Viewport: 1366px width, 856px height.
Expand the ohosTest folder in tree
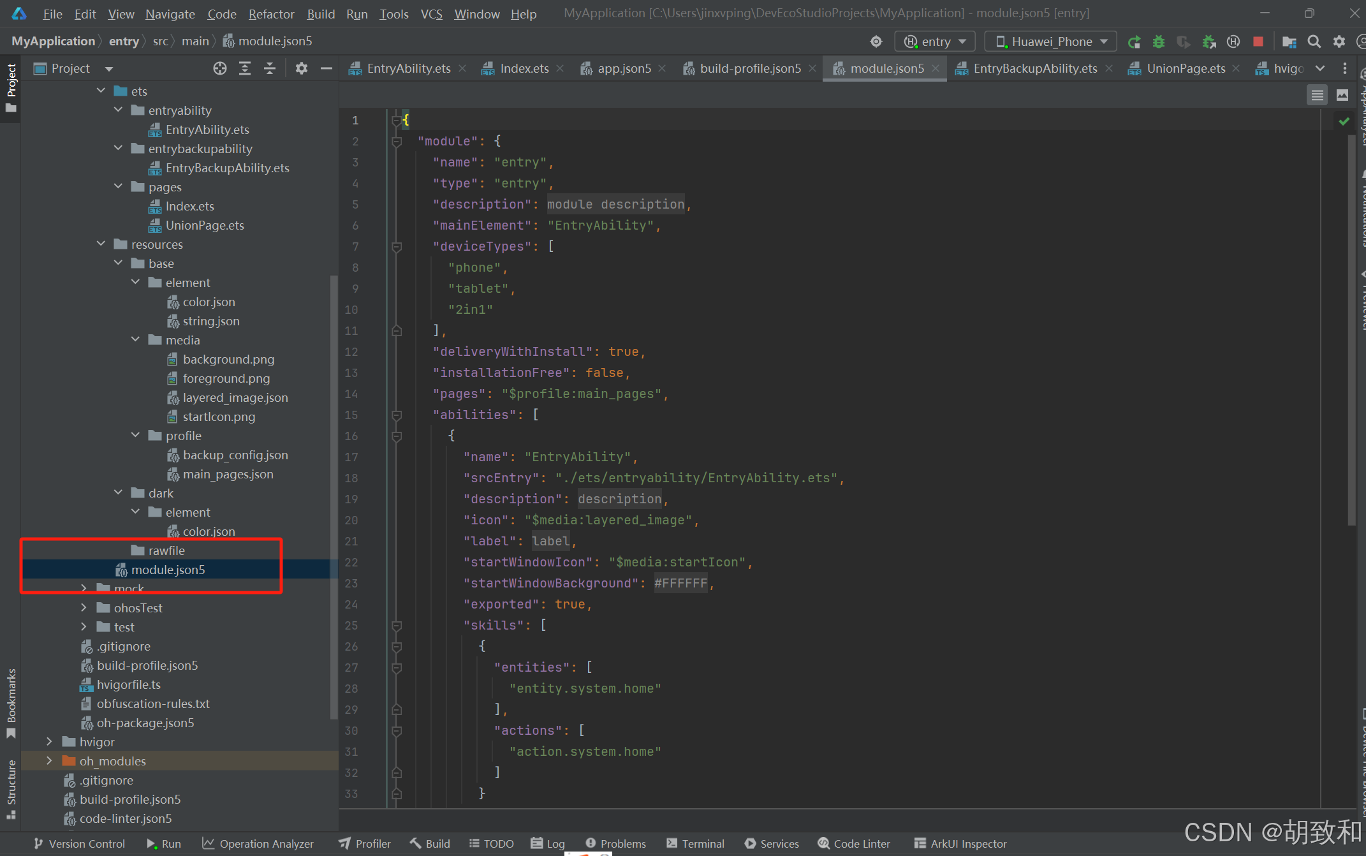click(x=84, y=608)
